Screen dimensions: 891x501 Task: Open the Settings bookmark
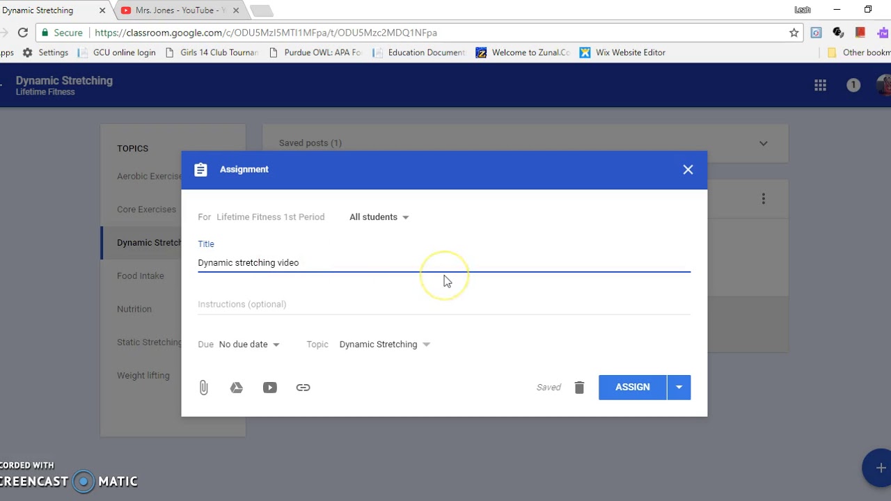pyautogui.click(x=45, y=52)
